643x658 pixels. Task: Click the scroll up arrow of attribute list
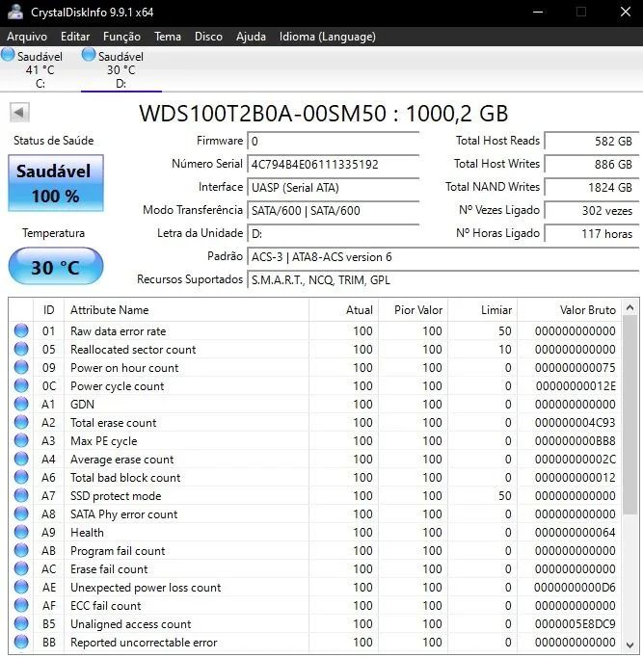(630, 308)
